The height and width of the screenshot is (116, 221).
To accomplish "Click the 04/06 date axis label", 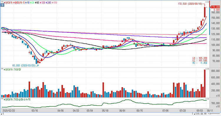I will pyautogui.click(x=60, y=111).
